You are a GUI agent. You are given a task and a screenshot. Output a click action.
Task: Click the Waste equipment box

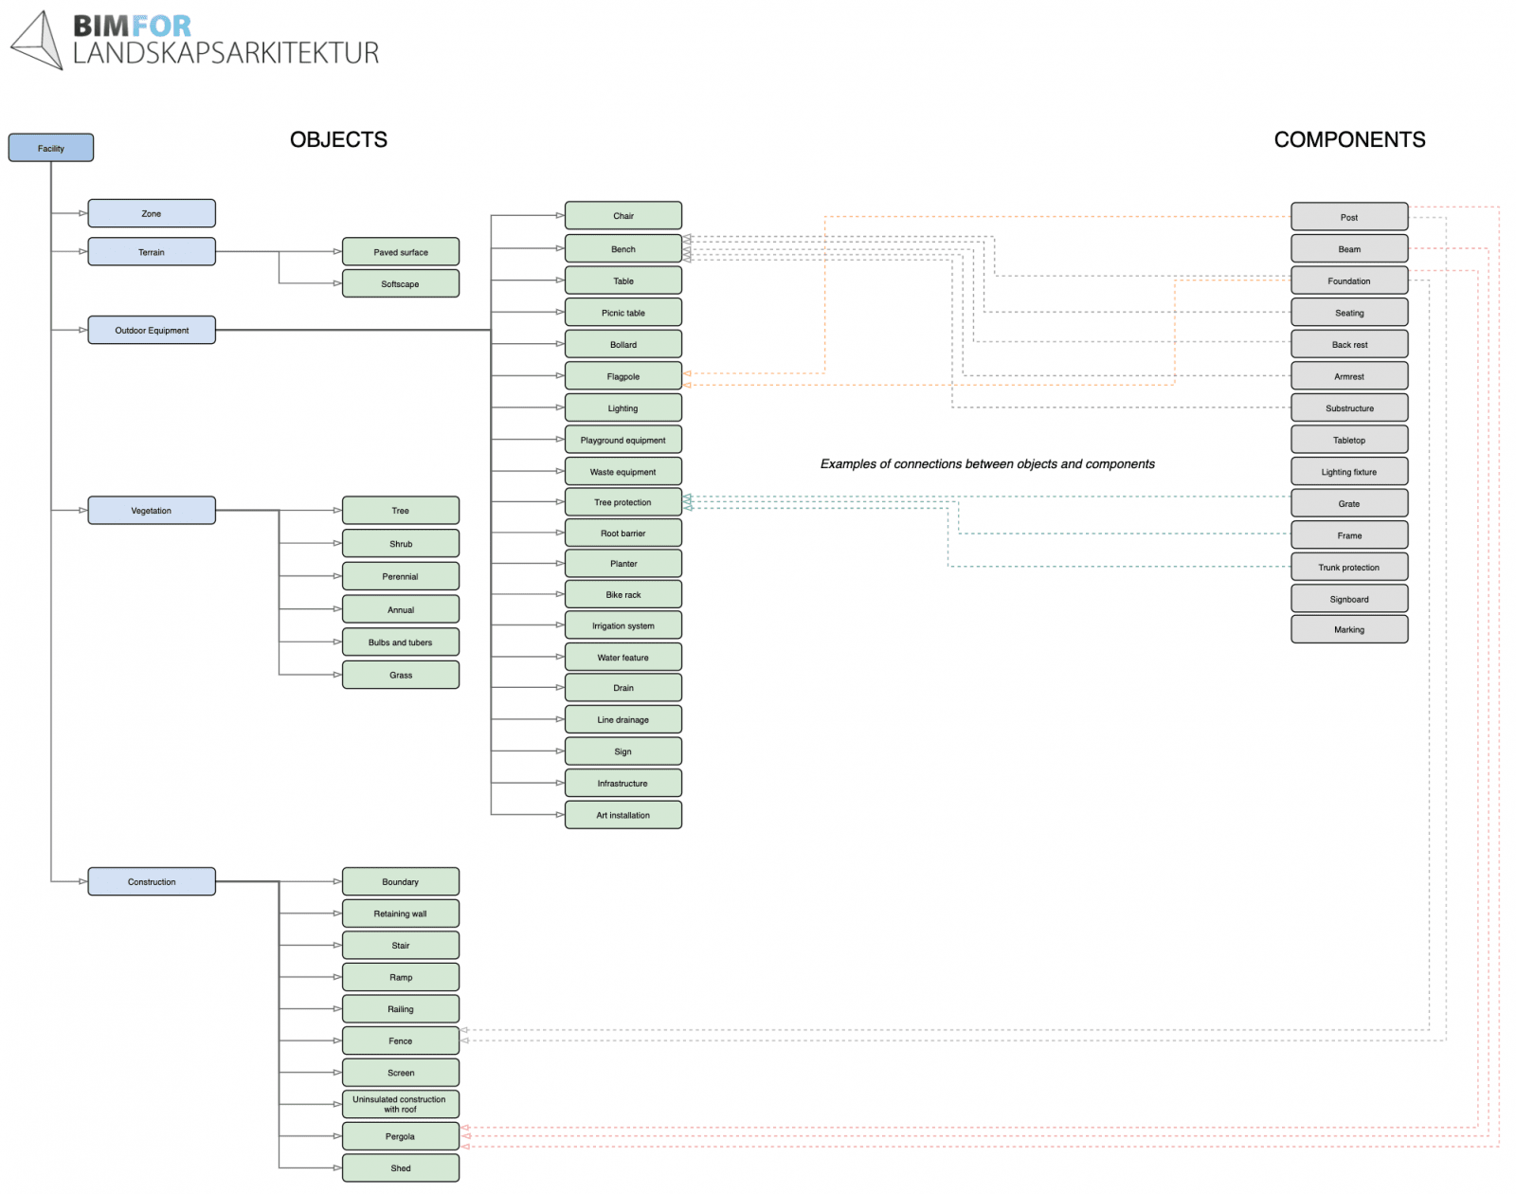click(623, 472)
